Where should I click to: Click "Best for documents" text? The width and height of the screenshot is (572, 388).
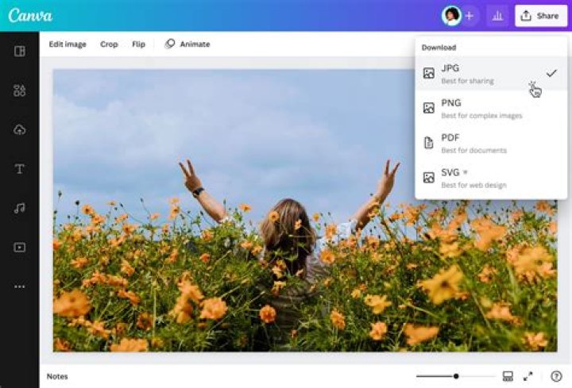click(473, 151)
